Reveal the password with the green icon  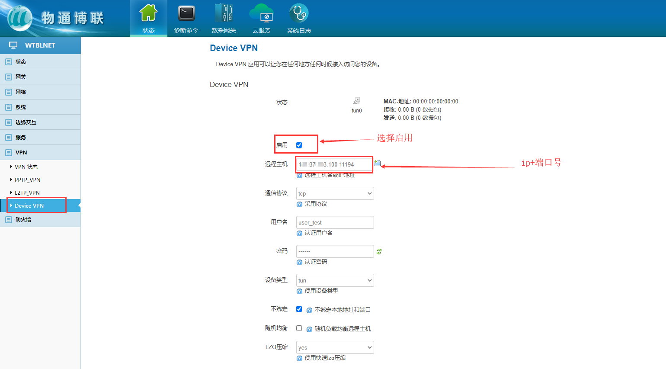pyautogui.click(x=379, y=251)
